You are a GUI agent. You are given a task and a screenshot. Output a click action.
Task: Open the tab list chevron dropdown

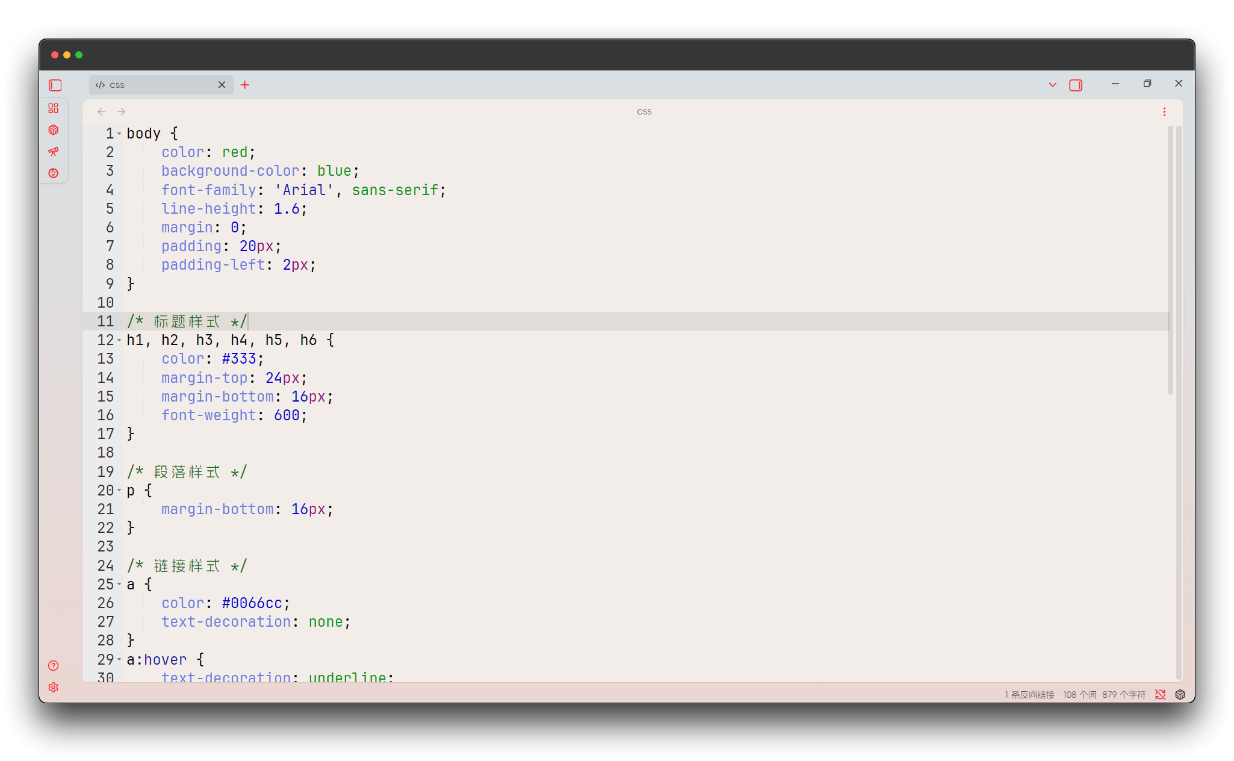click(x=1052, y=85)
